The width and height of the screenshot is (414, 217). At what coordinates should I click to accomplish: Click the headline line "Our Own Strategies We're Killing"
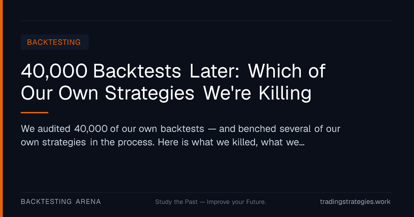tap(166, 93)
